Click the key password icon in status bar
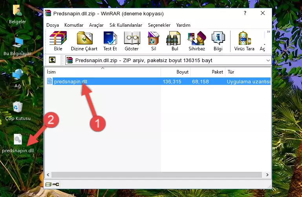The width and height of the screenshot is (302, 197). (x=56, y=184)
